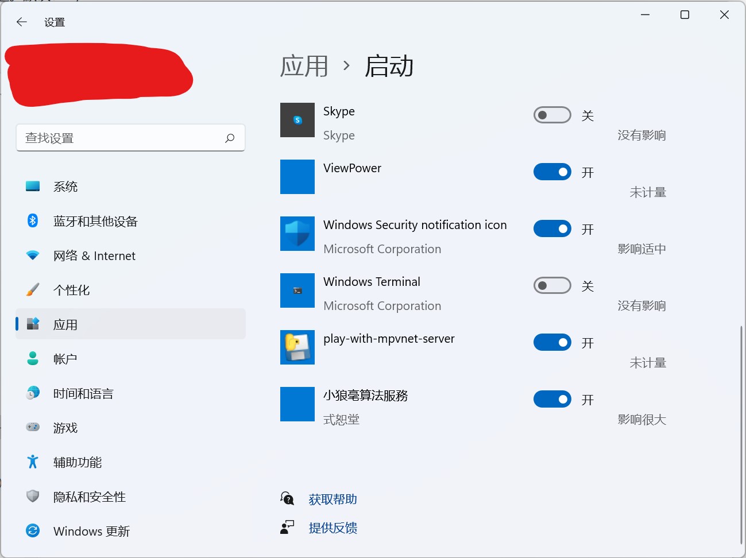746x558 pixels.
Task: Click the 应用 apps icon
Action: coord(33,324)
